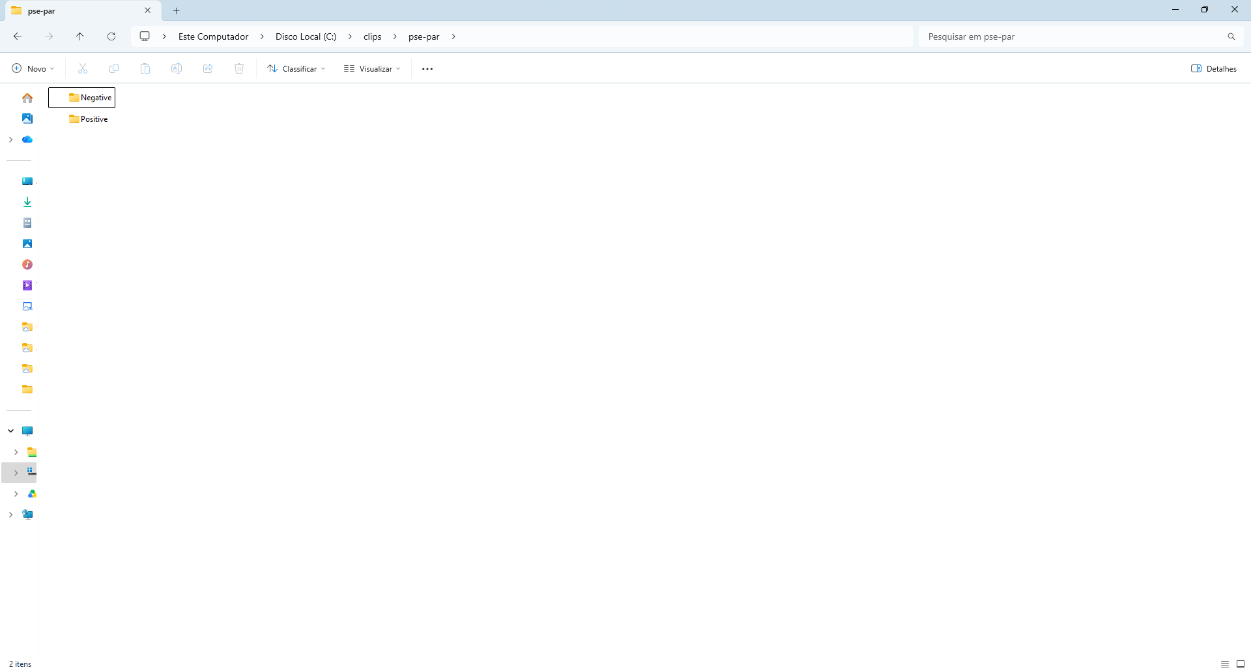Open the Desktop quick access icon
Viewport: 1251px width, 672px height.
27,181
